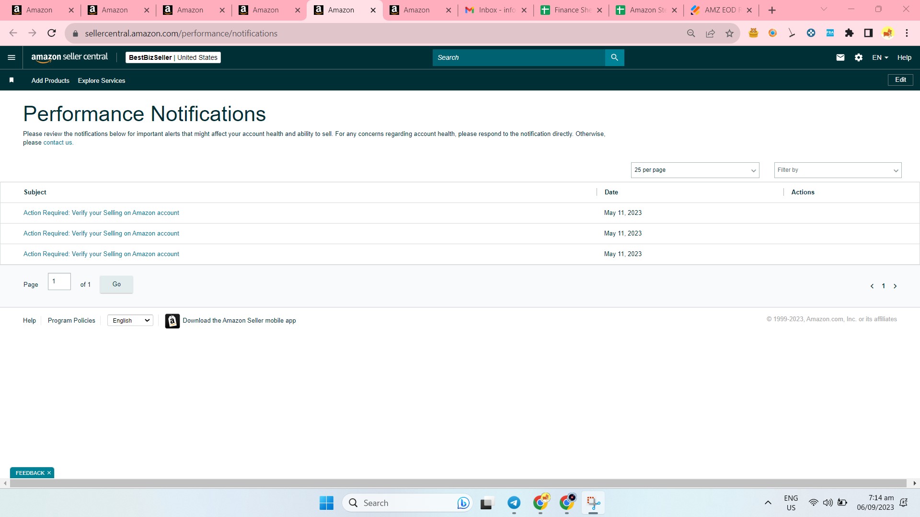This screenshot has width=920, height=517.
Task: Open Chrome three-dot menu
Action: 907,33
